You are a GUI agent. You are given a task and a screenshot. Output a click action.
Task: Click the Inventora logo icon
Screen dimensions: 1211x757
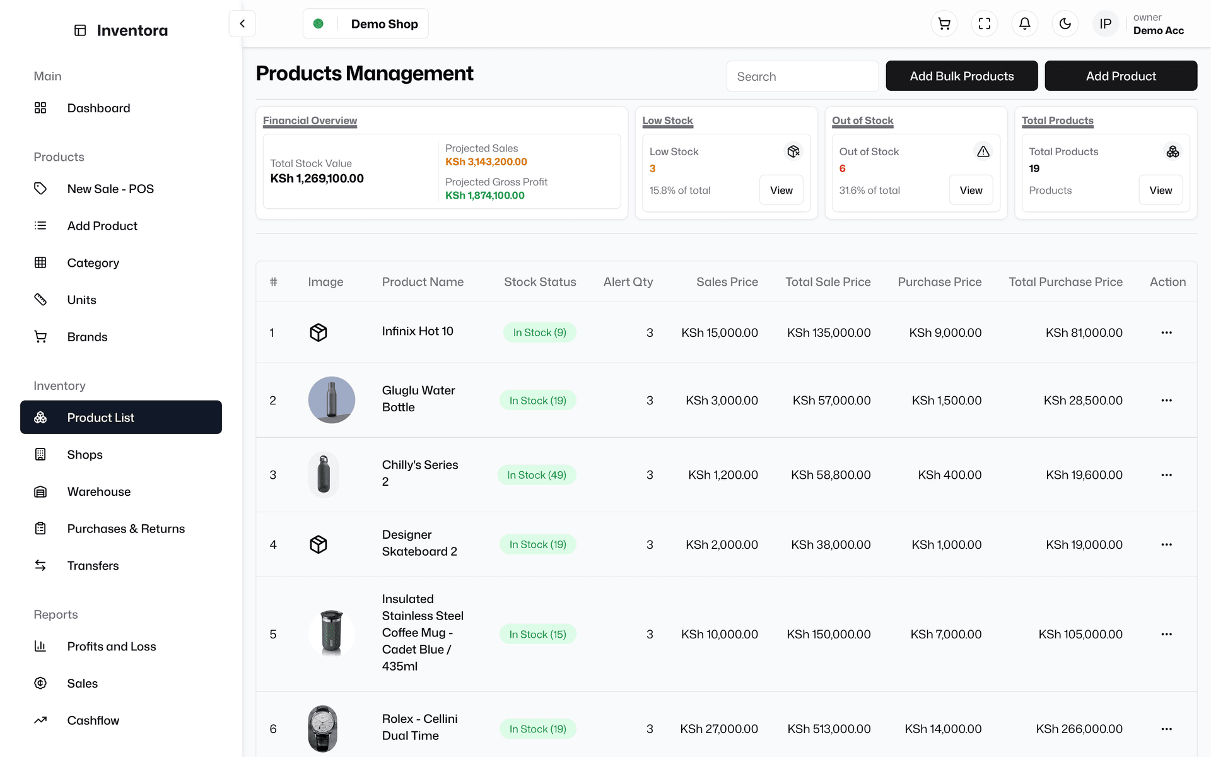(x=80, y=30)
